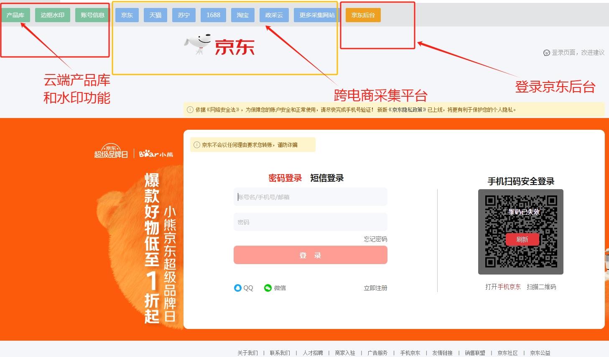
Task: Open the orange 京东后台 button
Action: (x=363, y=15)
